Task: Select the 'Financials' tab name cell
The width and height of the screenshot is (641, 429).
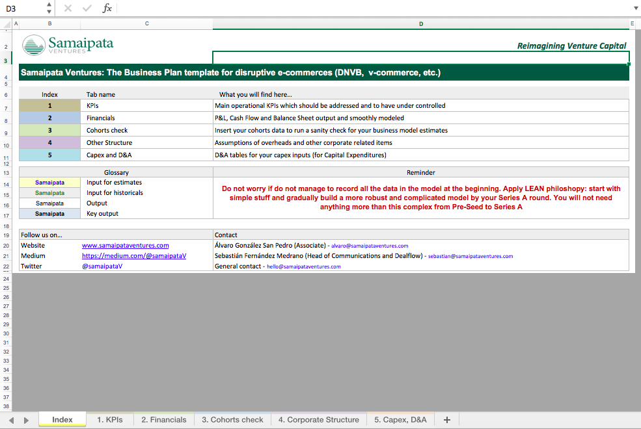Action: click(147, 118)
